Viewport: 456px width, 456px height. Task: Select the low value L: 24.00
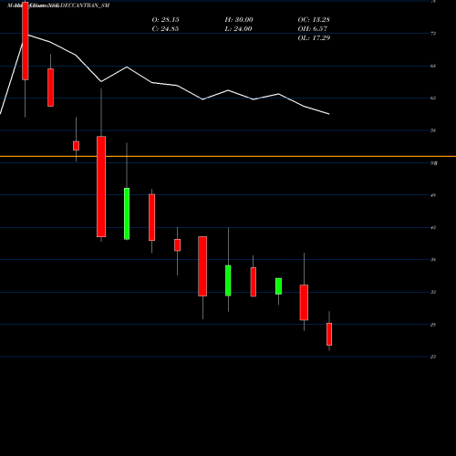[238, 29]
